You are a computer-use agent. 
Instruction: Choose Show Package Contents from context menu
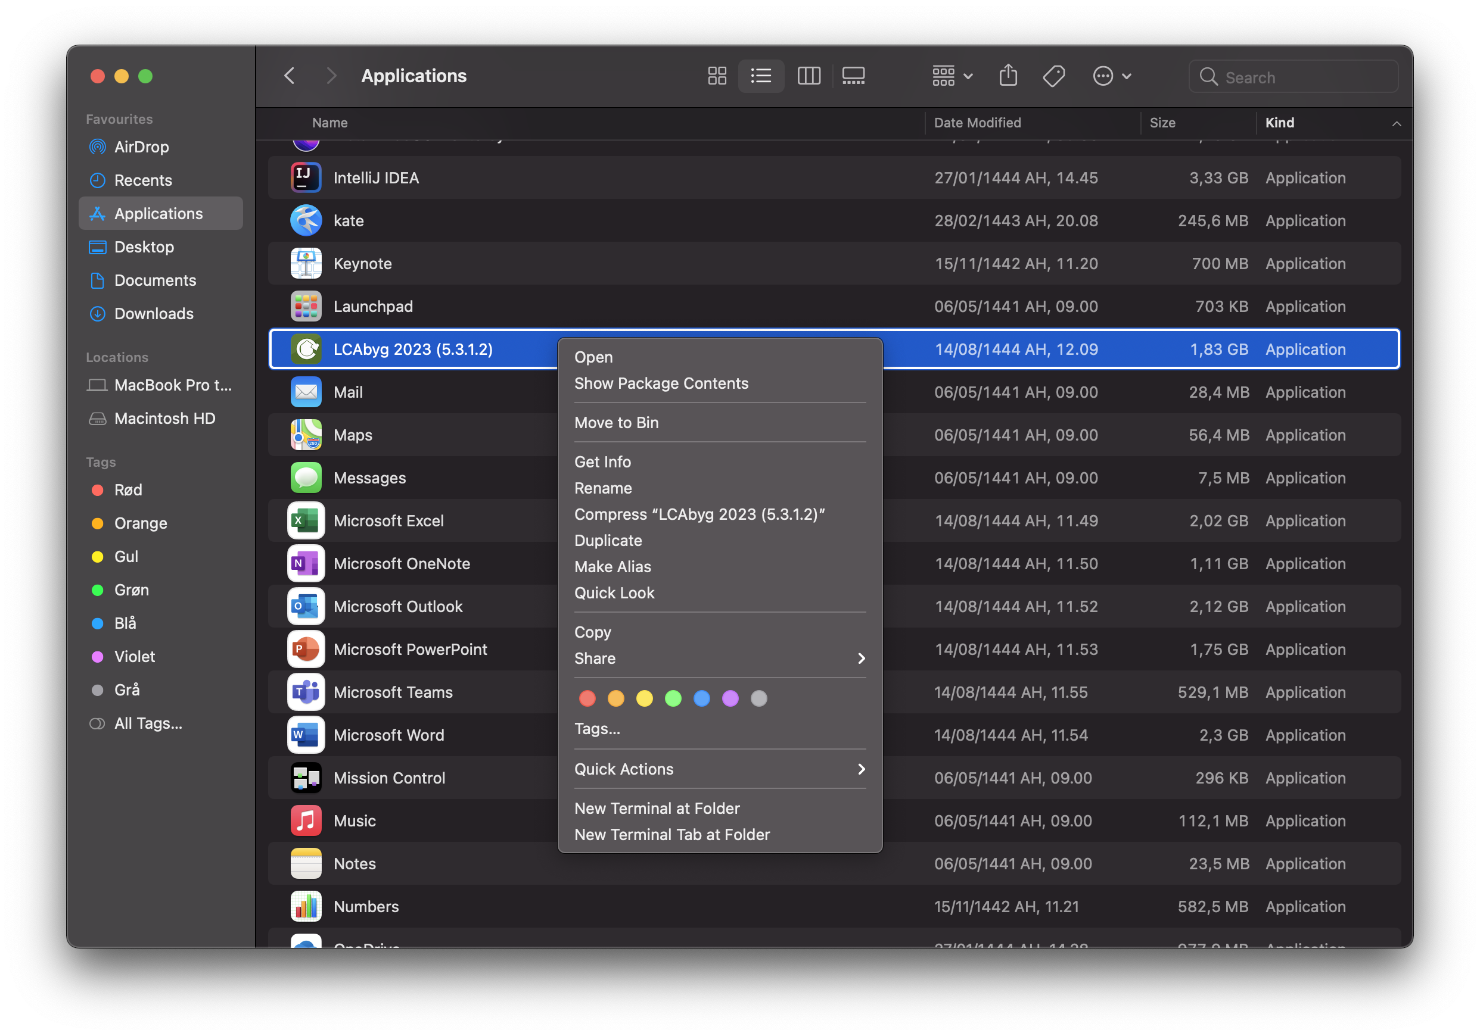(661, 383)
